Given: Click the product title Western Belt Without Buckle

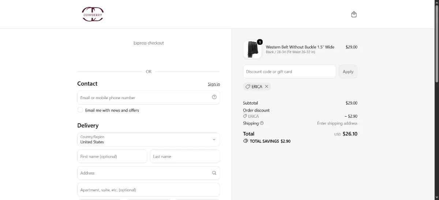Looking at the screenshot, I should pyautogui.click(x=300, y=47).
